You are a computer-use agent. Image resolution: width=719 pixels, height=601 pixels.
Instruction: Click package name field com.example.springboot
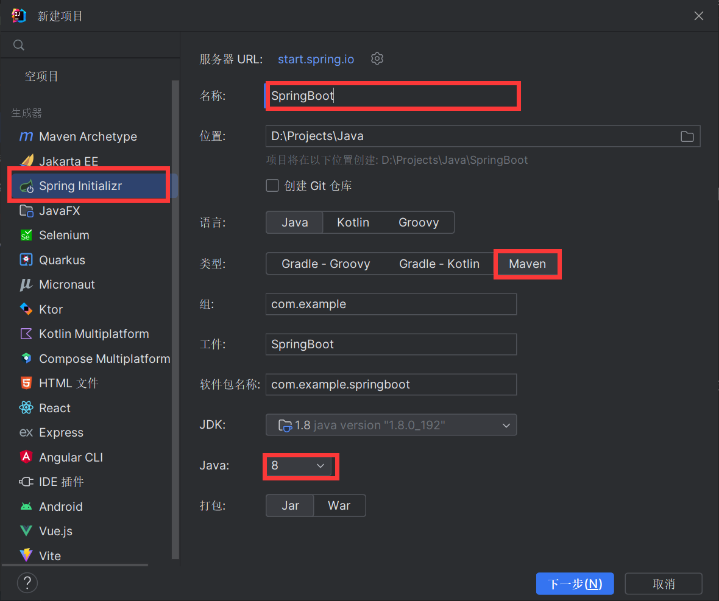click(391, 385)
